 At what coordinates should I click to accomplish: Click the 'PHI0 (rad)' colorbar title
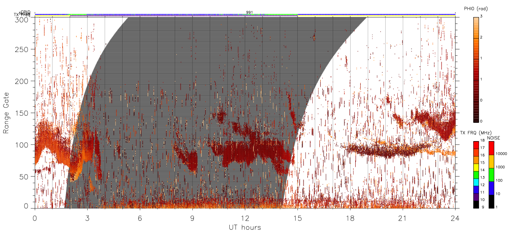(x=476, y=8)
